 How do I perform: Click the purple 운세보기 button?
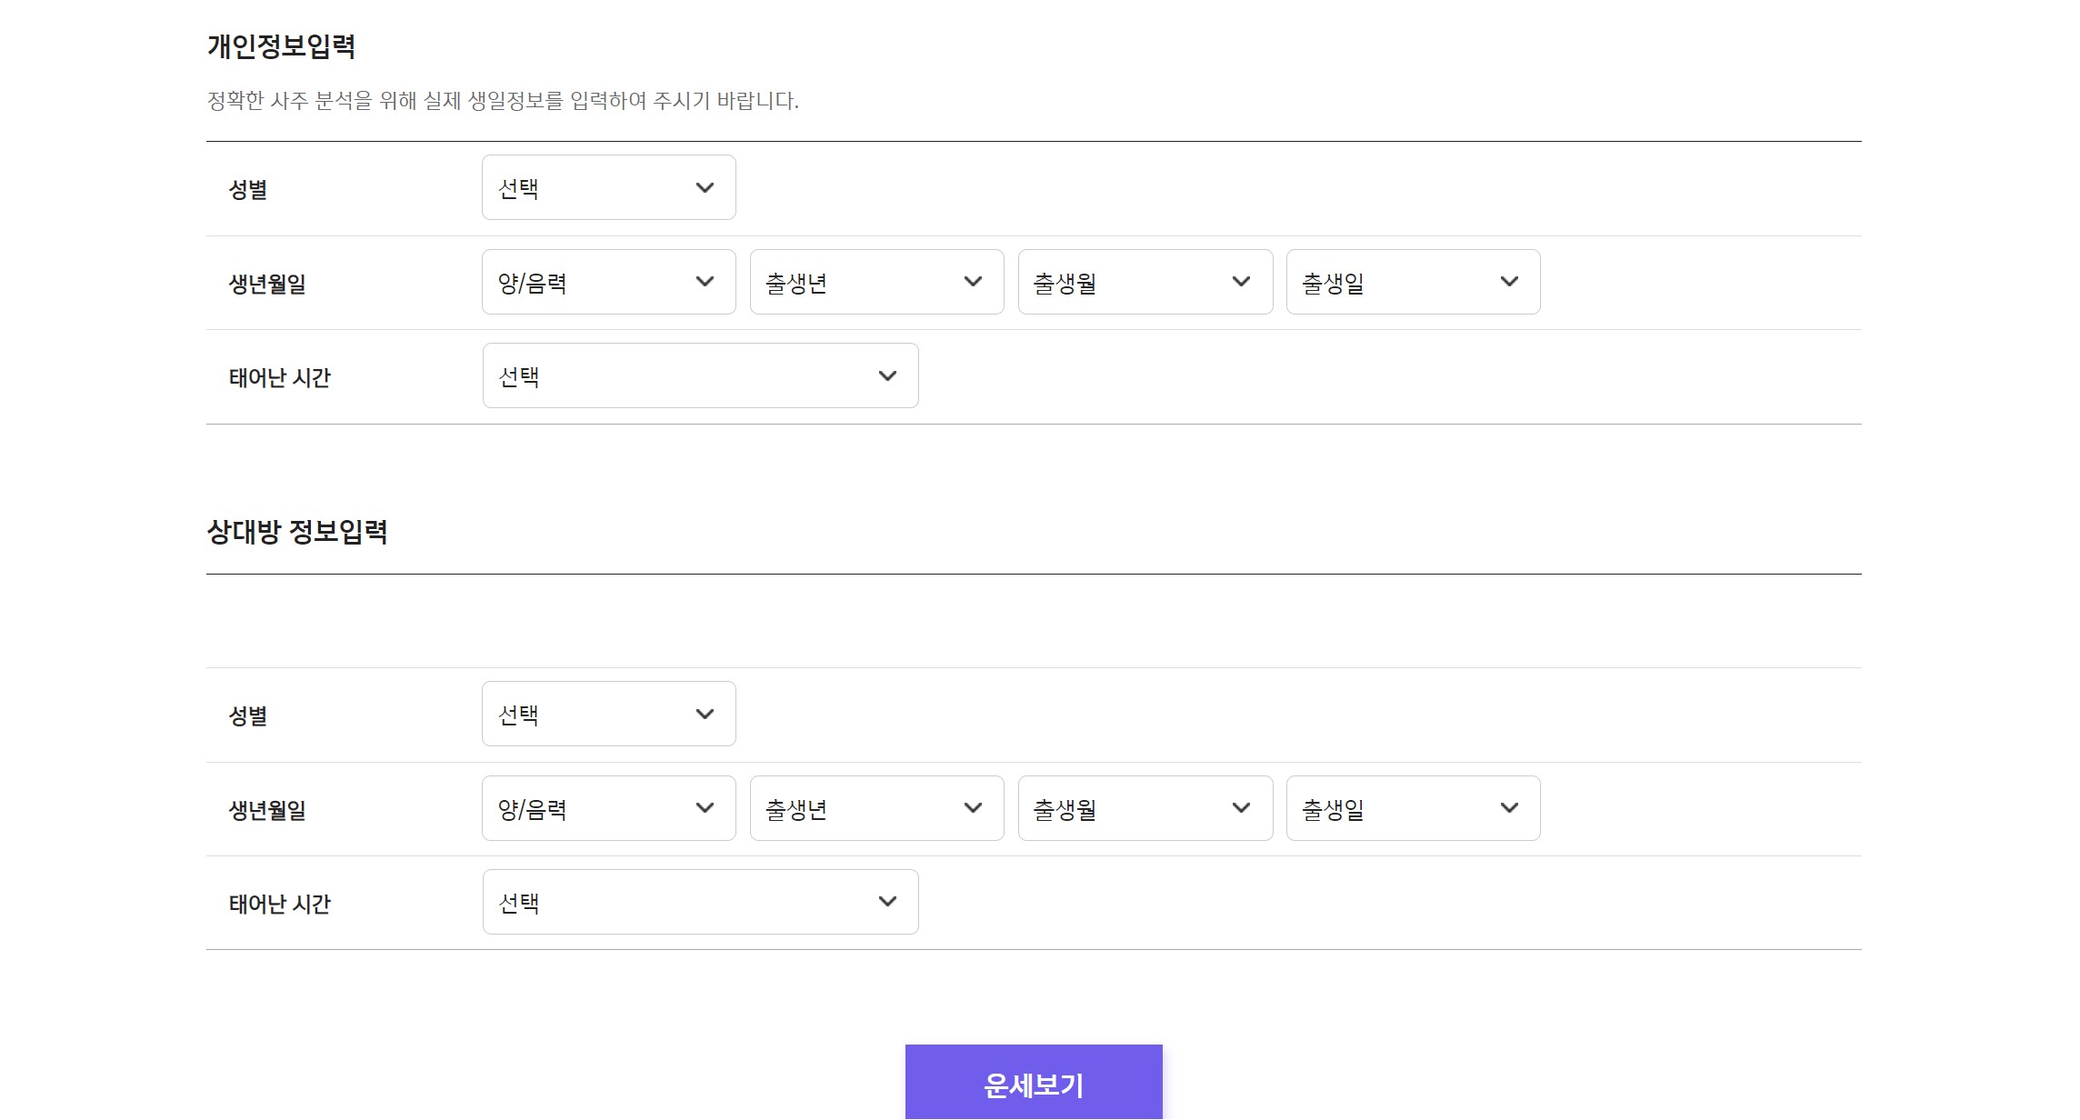(1033, 1083)
